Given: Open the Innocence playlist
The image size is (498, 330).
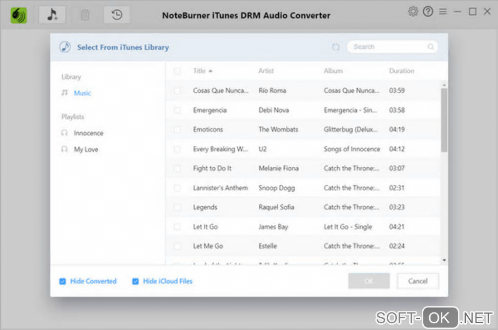Looking at the screenshot, I should [88, 133].
